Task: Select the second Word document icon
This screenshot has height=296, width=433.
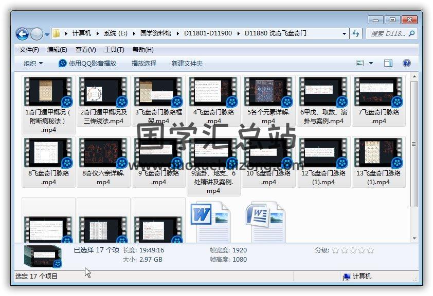Action: (265, 221)
